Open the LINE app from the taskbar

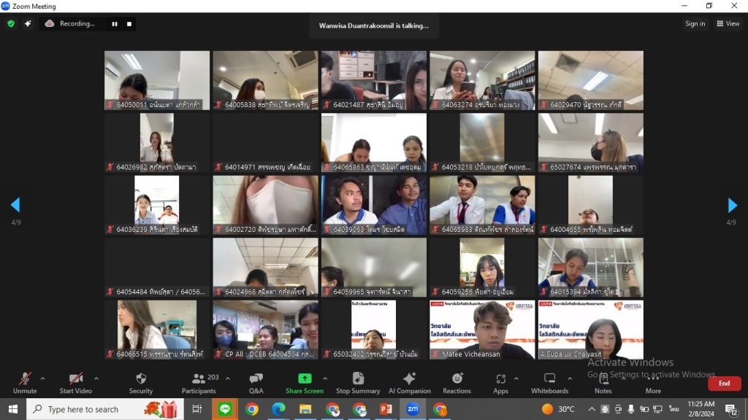point(225,409)
